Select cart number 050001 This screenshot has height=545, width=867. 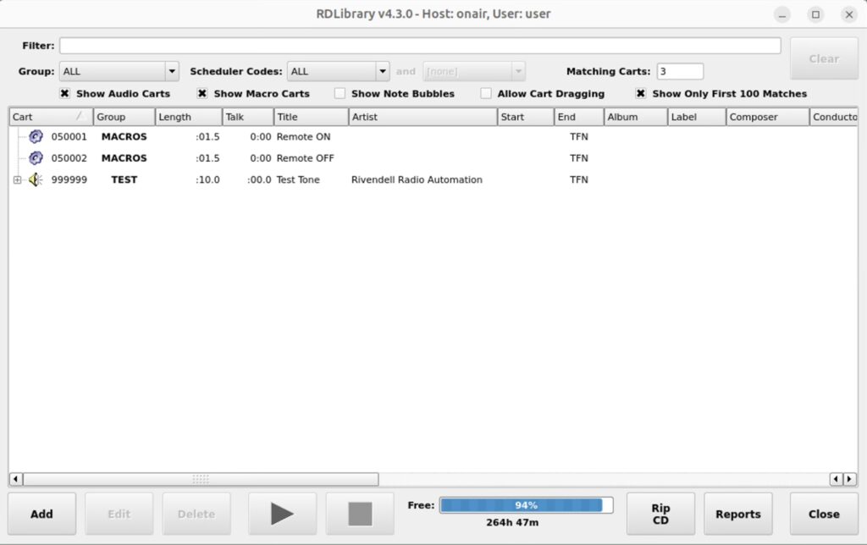pos(69,136)
